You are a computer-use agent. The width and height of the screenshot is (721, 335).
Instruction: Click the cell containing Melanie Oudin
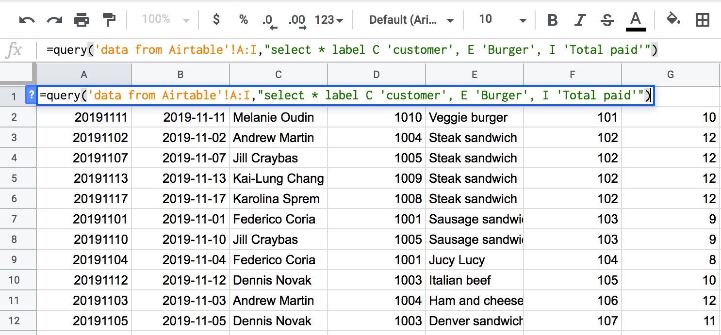[279, 117]
